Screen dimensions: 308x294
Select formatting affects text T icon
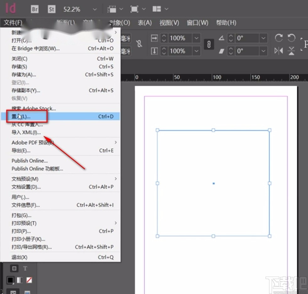[x=25, y=269]
